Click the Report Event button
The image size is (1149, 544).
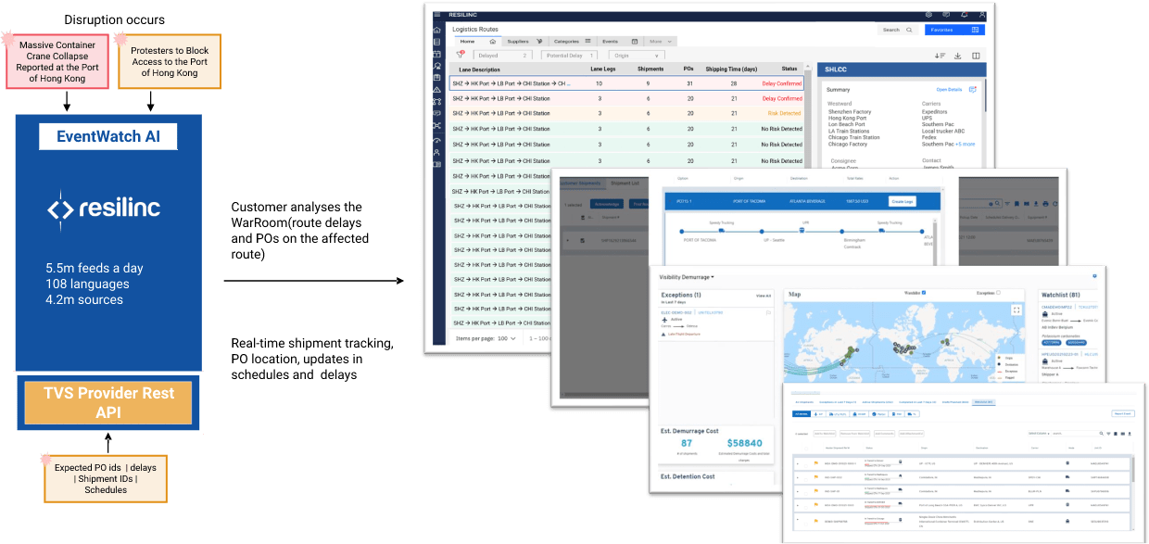1122,413
